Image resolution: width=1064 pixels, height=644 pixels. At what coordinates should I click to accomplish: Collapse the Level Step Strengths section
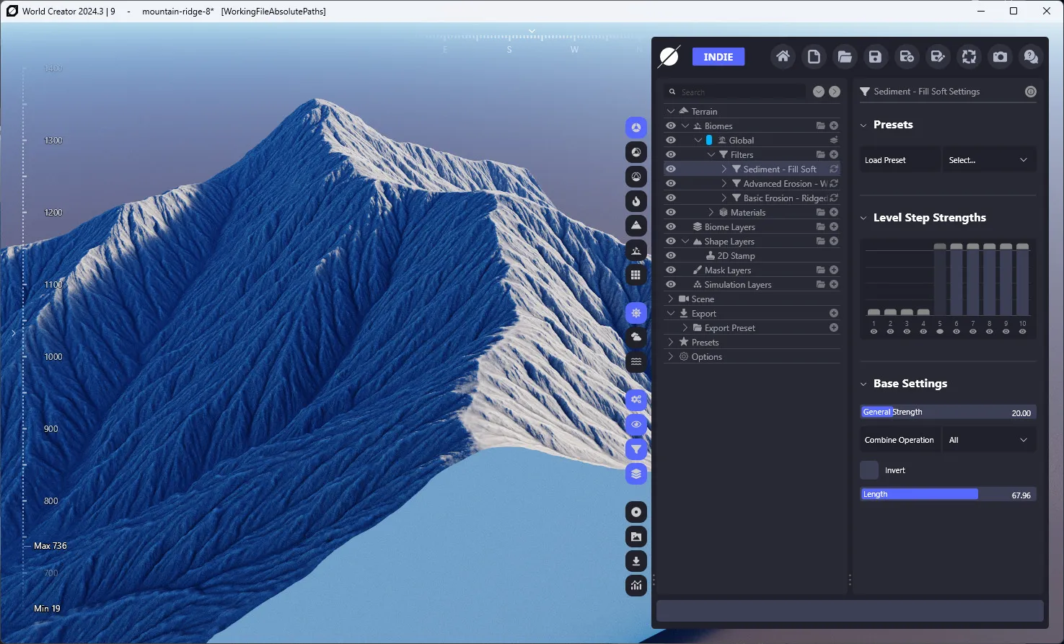pos(863,218)
